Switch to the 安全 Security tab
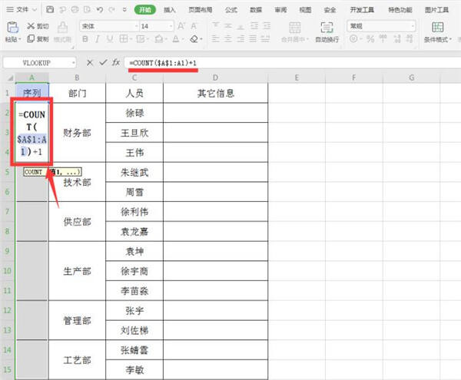The width and height of the screenshot is (461, 380). tap(330, 10)
